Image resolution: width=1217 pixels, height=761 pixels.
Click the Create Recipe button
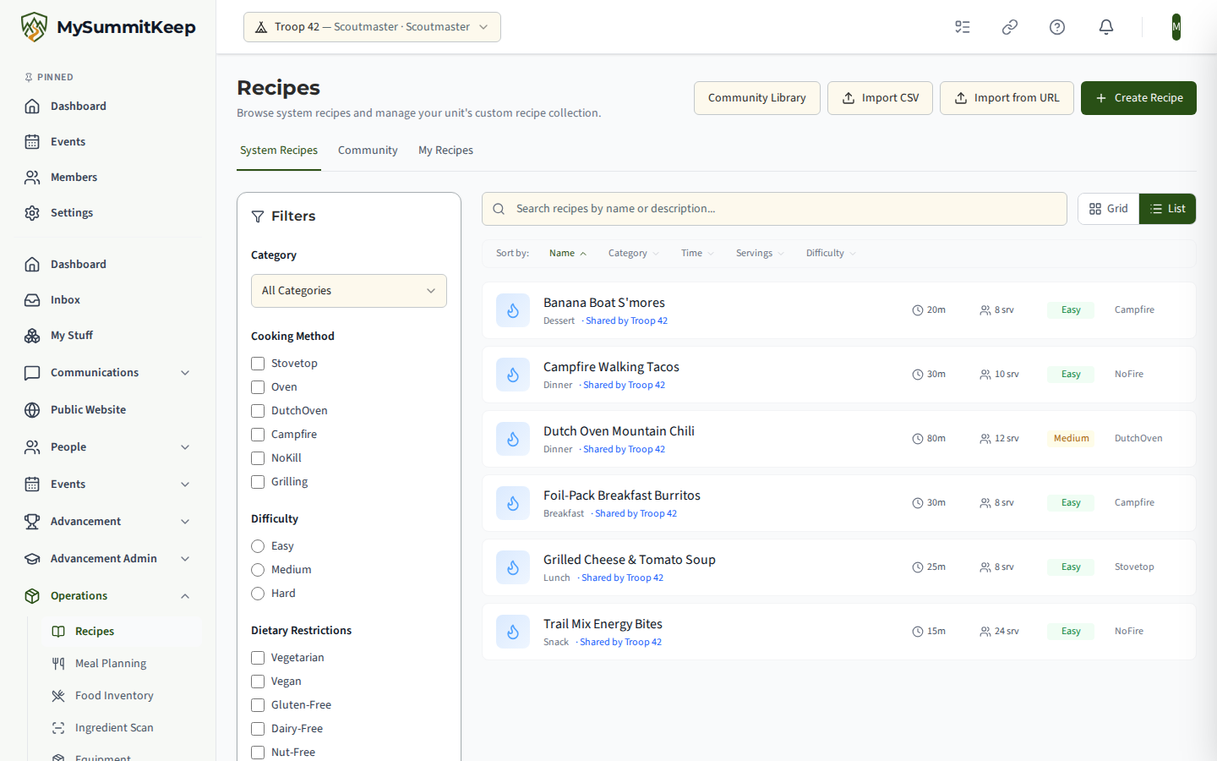(x=1138, y=98)
